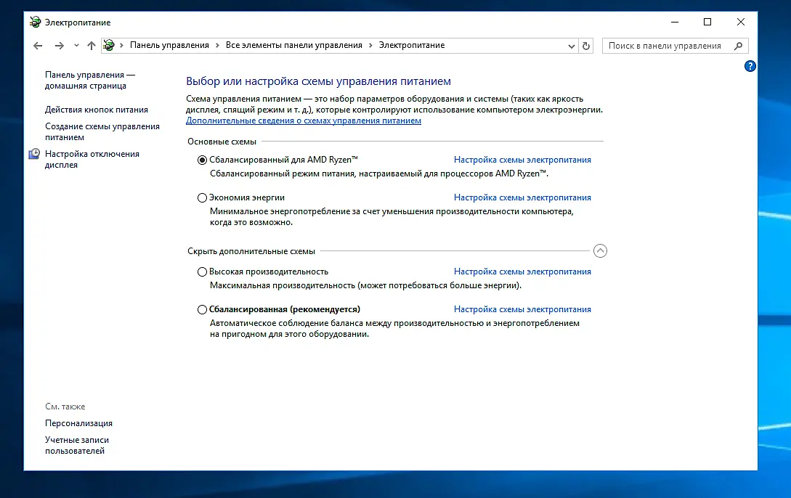Open the recent locations dropdown arrow

[x=76, y=46]
